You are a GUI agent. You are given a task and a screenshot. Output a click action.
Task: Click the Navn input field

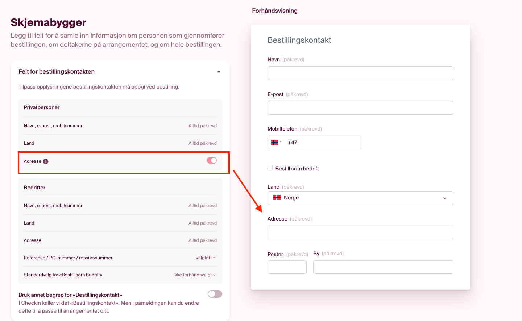360,73
